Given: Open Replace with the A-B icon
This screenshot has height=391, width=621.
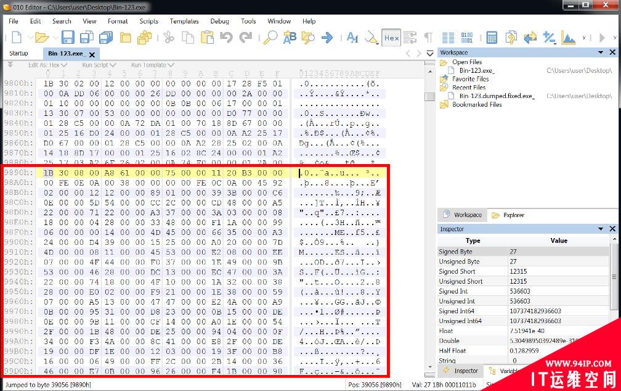Looking at the screenshot, I should [290, 38].
